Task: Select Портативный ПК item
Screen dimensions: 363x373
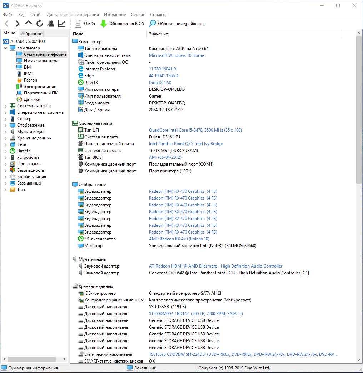Action: pos(41,93)
